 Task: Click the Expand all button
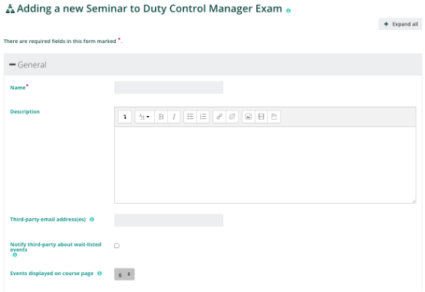(x=400, y=24)
